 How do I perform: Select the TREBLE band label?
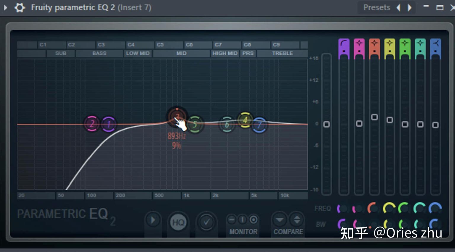point(282,54)
